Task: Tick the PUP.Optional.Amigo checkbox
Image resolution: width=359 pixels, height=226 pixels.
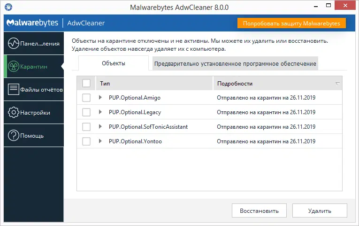Action: point(86,98)
